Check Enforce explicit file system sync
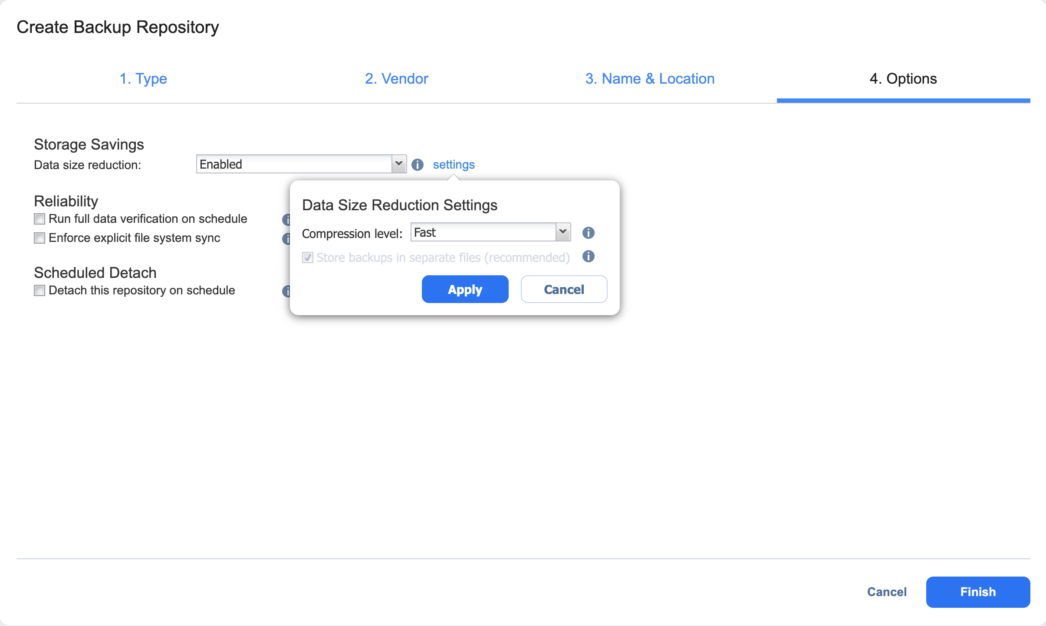The width and height of the screenshot is (1046, 626). point(39,238)
